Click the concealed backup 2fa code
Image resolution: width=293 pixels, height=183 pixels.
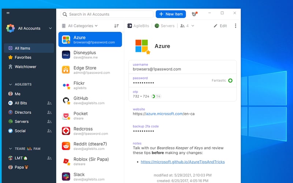pyautogui.click(x=143, y=131)
